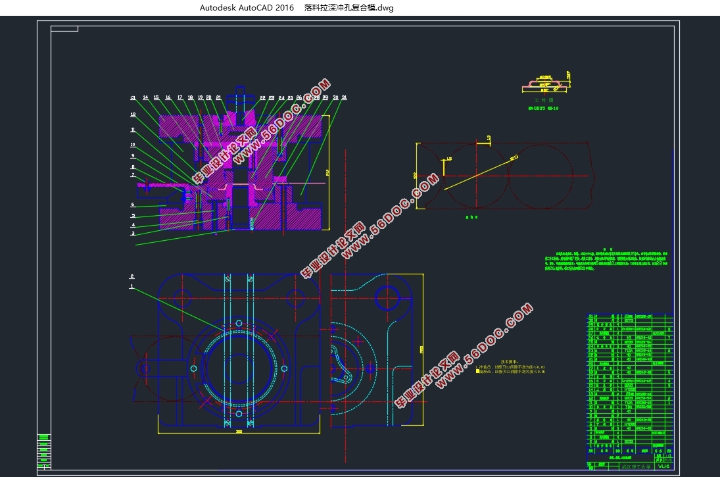Click the 工件图 label under workpiece
Screen dimensions: 720x477
click(544, 100)
